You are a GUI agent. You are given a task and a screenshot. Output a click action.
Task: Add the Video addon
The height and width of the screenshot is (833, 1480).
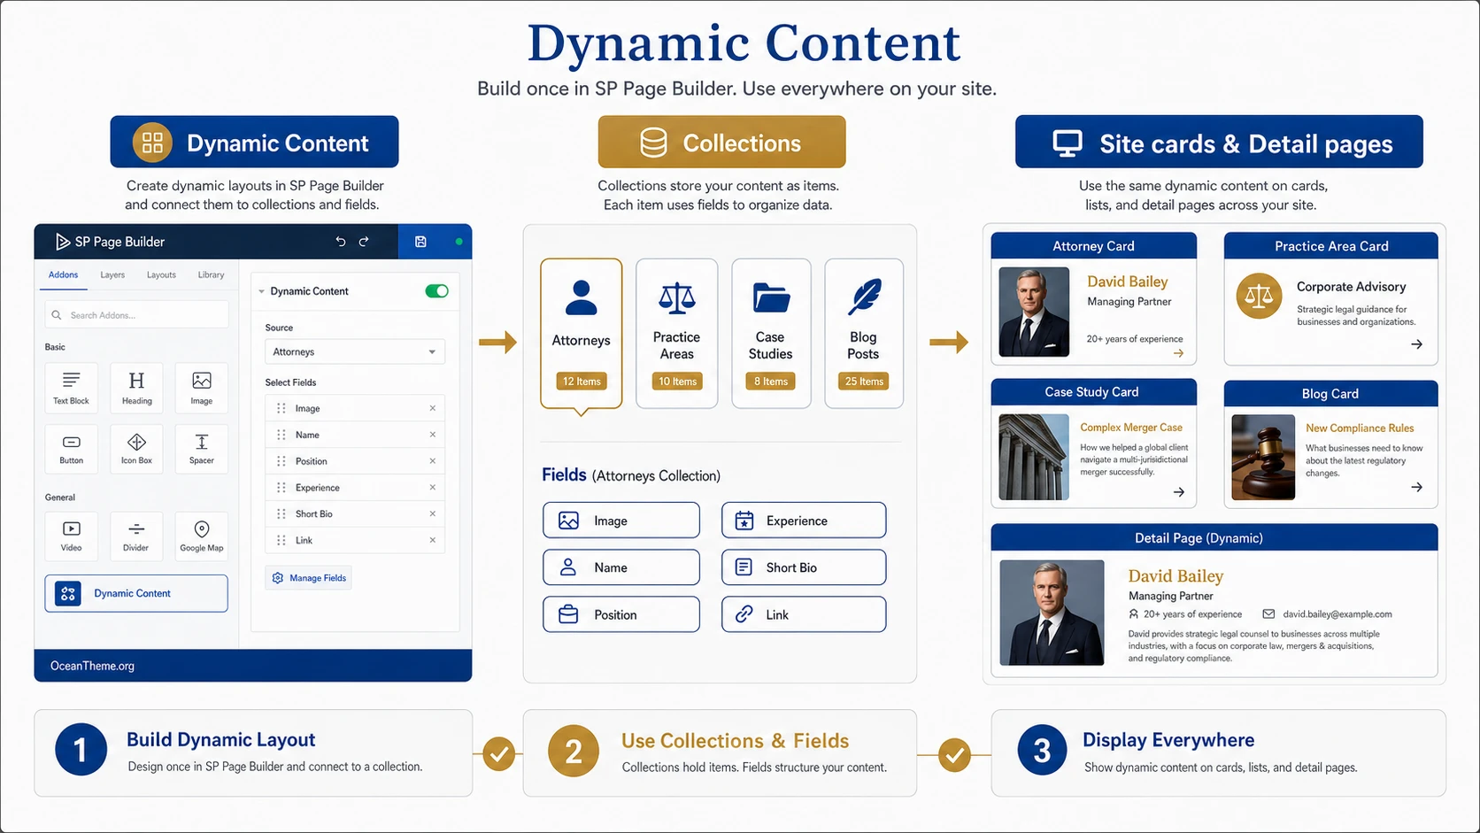[71, 536]
